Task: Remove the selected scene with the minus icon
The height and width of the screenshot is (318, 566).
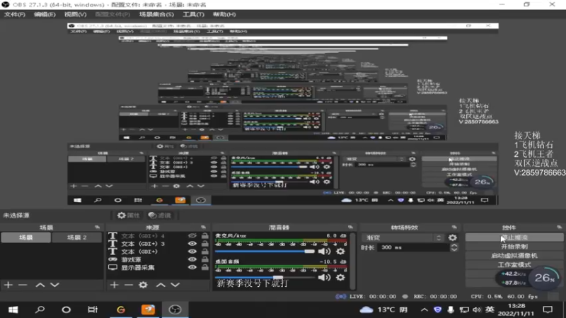Action: pos(23,285)
